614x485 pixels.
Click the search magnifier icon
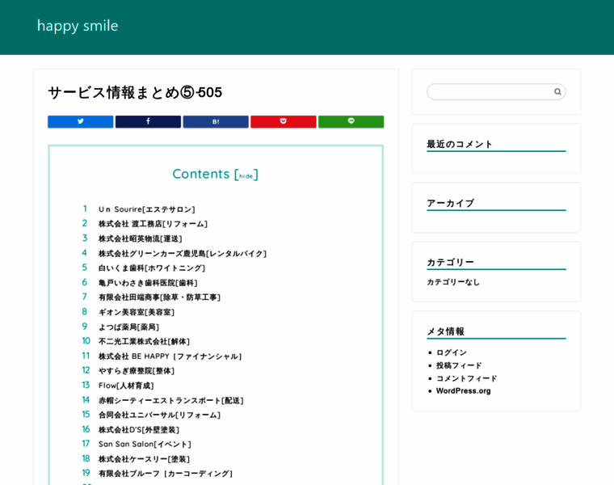pos(557,92)
